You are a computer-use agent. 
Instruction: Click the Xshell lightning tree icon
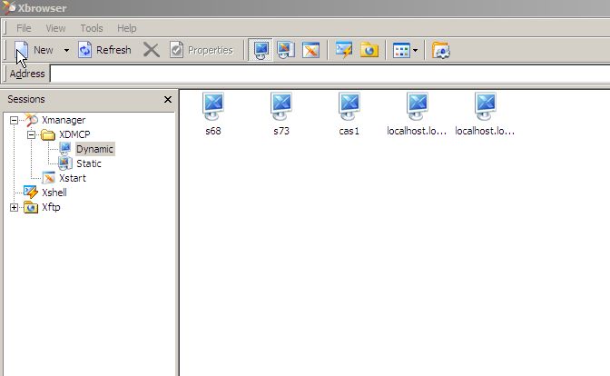31,193
